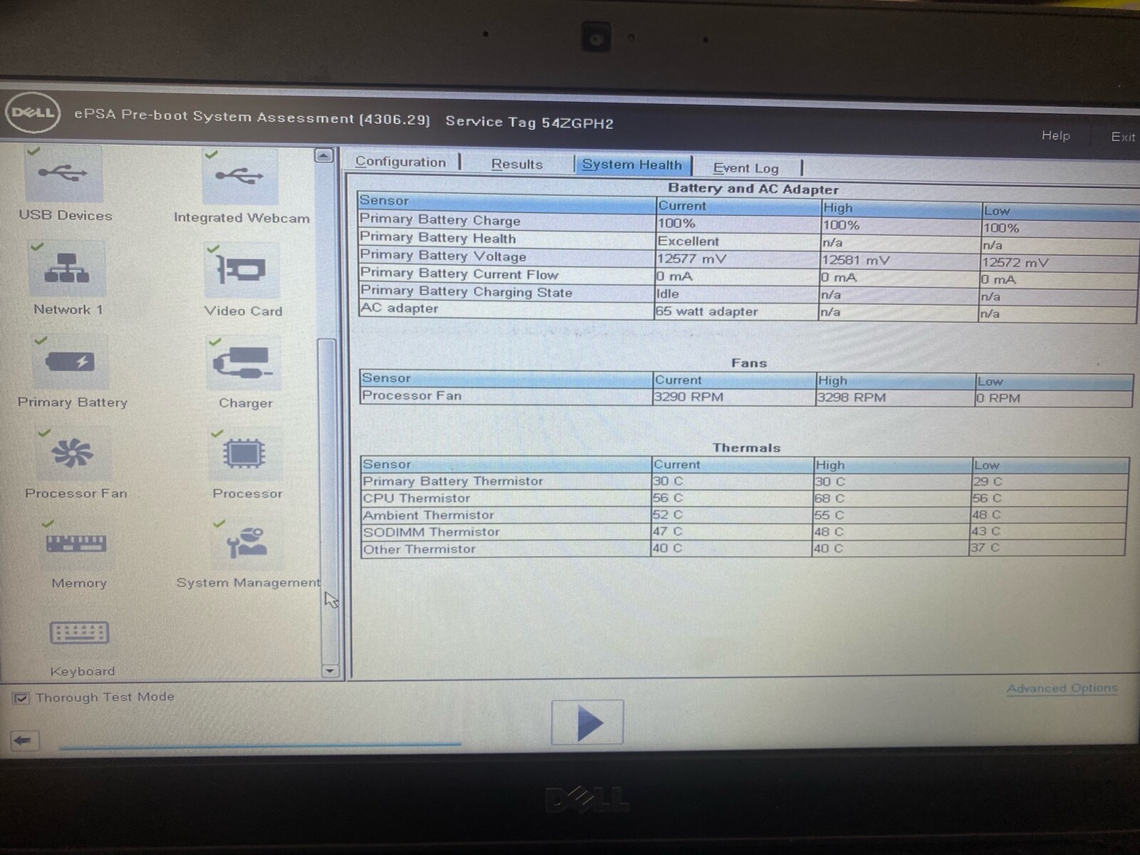Select the USB Devices icon
This screenshot has height=855, width=1140.
63,175
